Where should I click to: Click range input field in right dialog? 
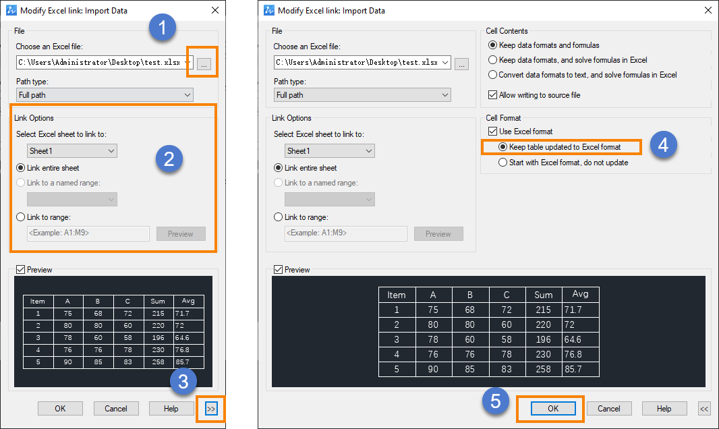pos(346,233)
